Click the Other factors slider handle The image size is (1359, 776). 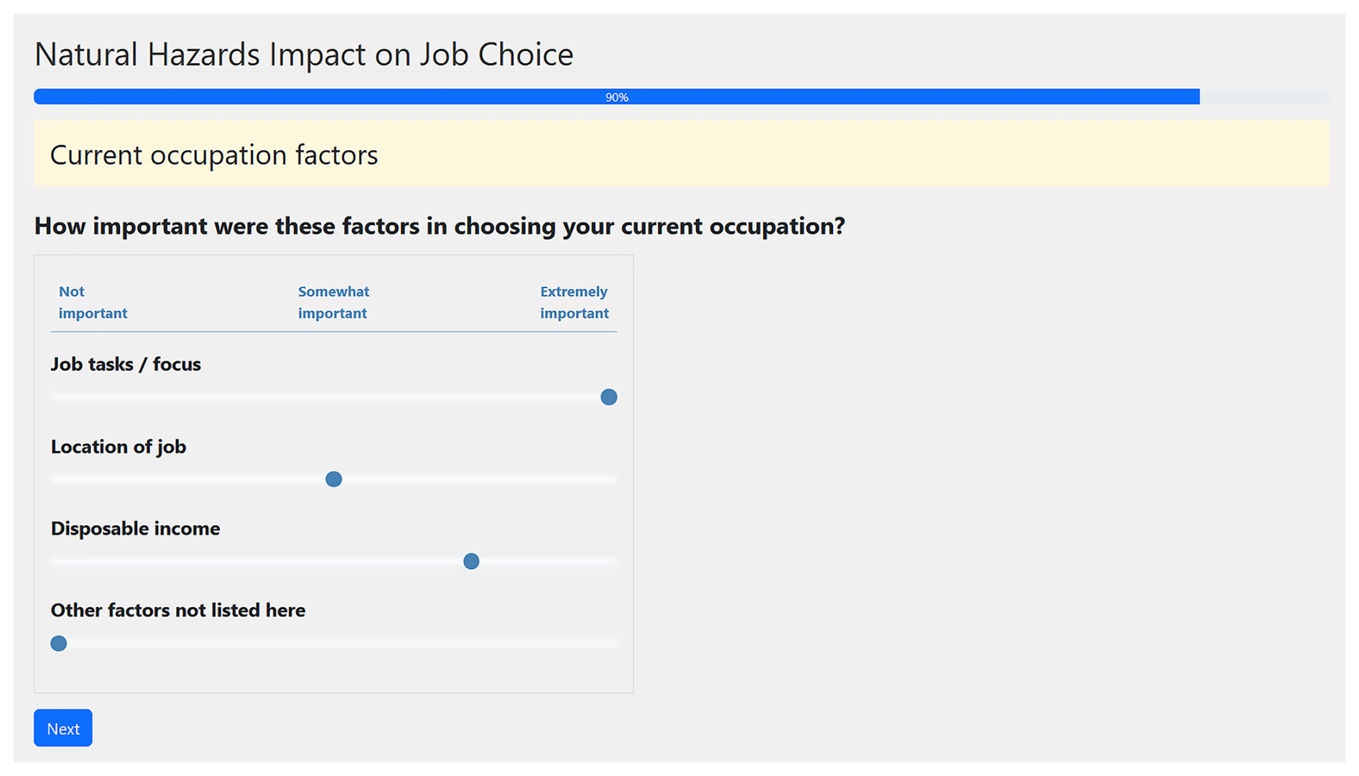59,643
